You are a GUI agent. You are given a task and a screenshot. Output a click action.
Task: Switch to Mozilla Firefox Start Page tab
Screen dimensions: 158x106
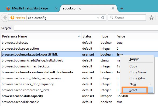point(30,8)
